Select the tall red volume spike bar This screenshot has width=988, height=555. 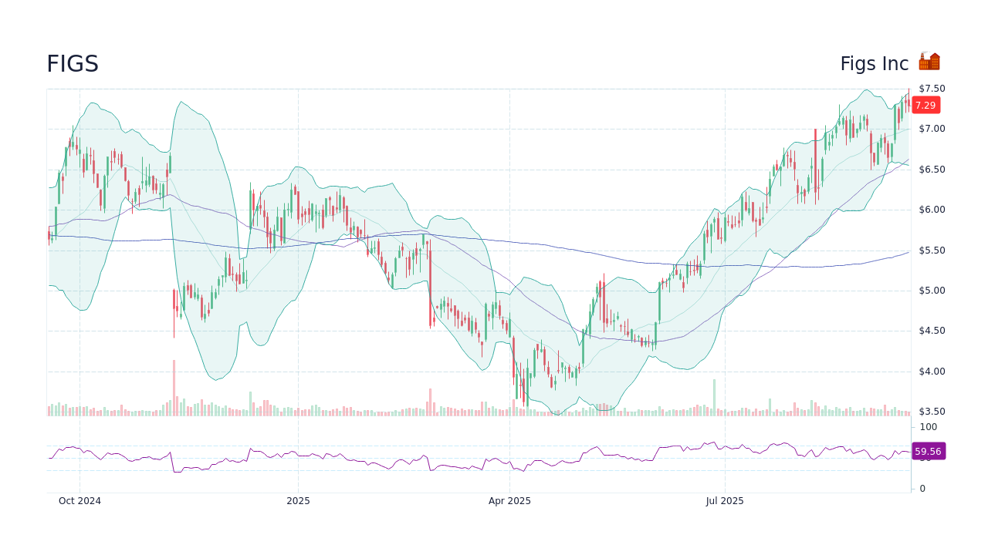pos(174,385)
